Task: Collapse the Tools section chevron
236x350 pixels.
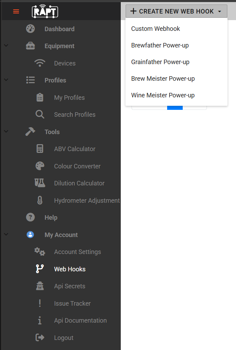Action: (x=6, y=131)
